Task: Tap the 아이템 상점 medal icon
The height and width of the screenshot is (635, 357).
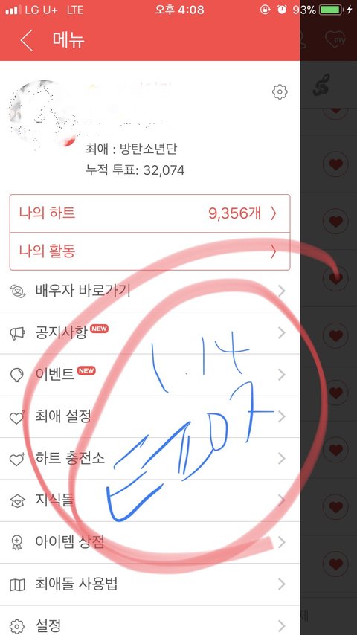Action: point(17,543)
